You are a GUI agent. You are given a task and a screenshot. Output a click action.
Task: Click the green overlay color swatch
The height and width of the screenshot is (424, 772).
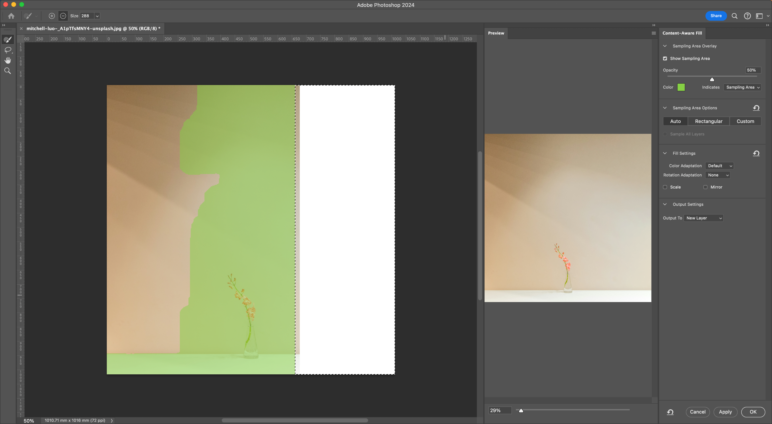point(681,87)
